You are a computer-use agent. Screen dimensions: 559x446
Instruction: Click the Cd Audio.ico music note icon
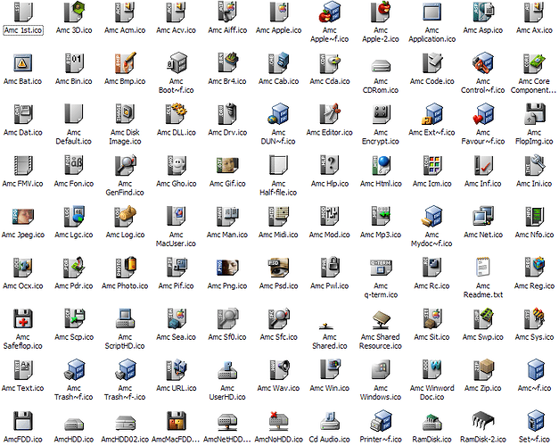(x=330, y=421)
